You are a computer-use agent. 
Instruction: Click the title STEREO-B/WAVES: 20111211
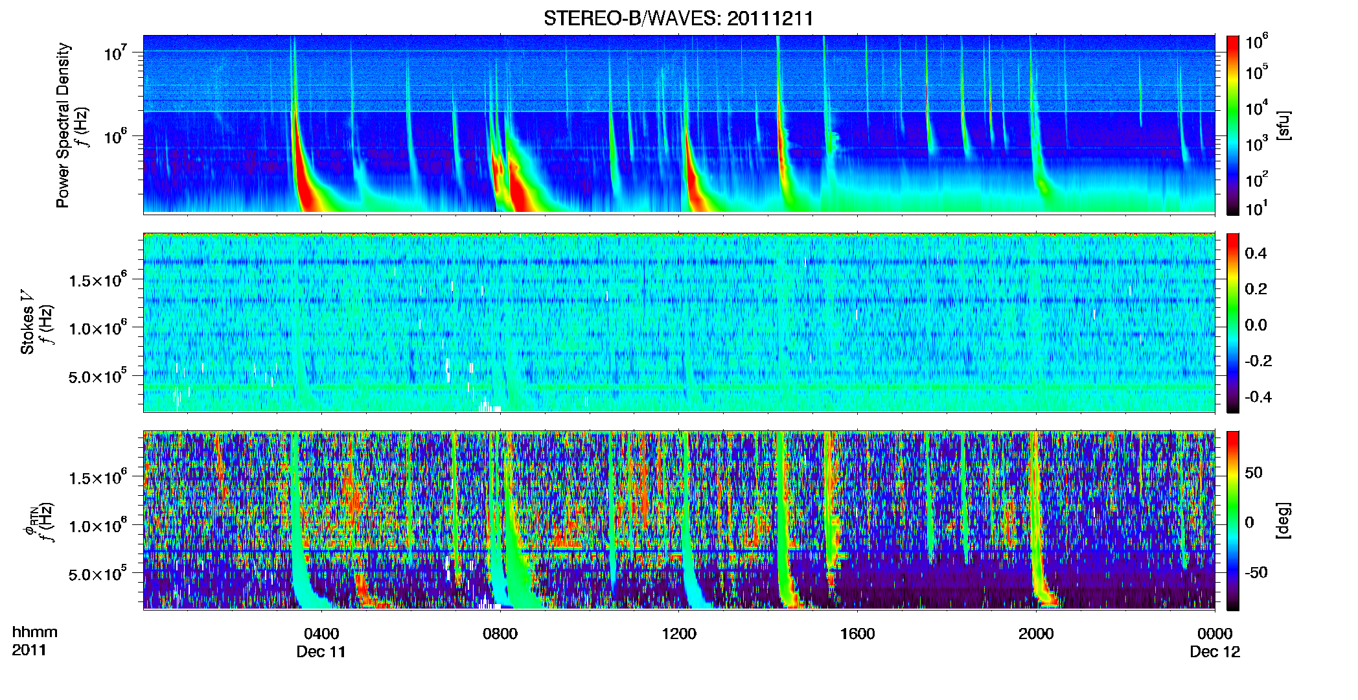(x=678, y=18)
